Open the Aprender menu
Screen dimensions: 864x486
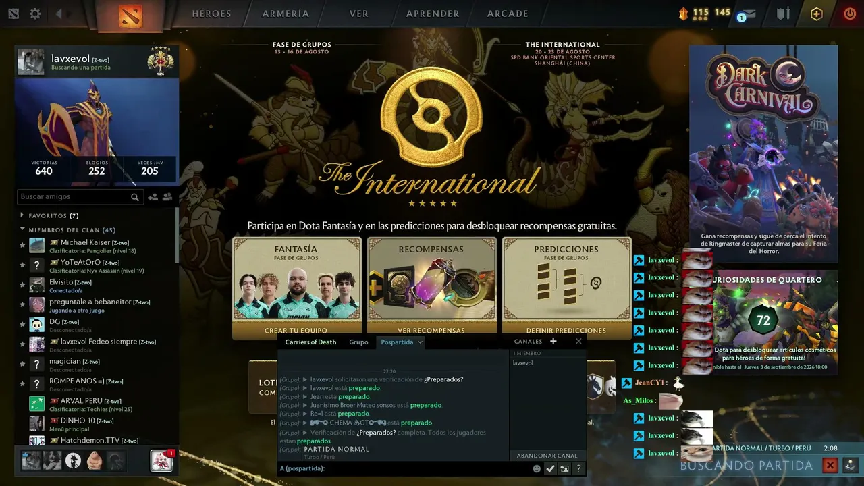pos(433,13)
